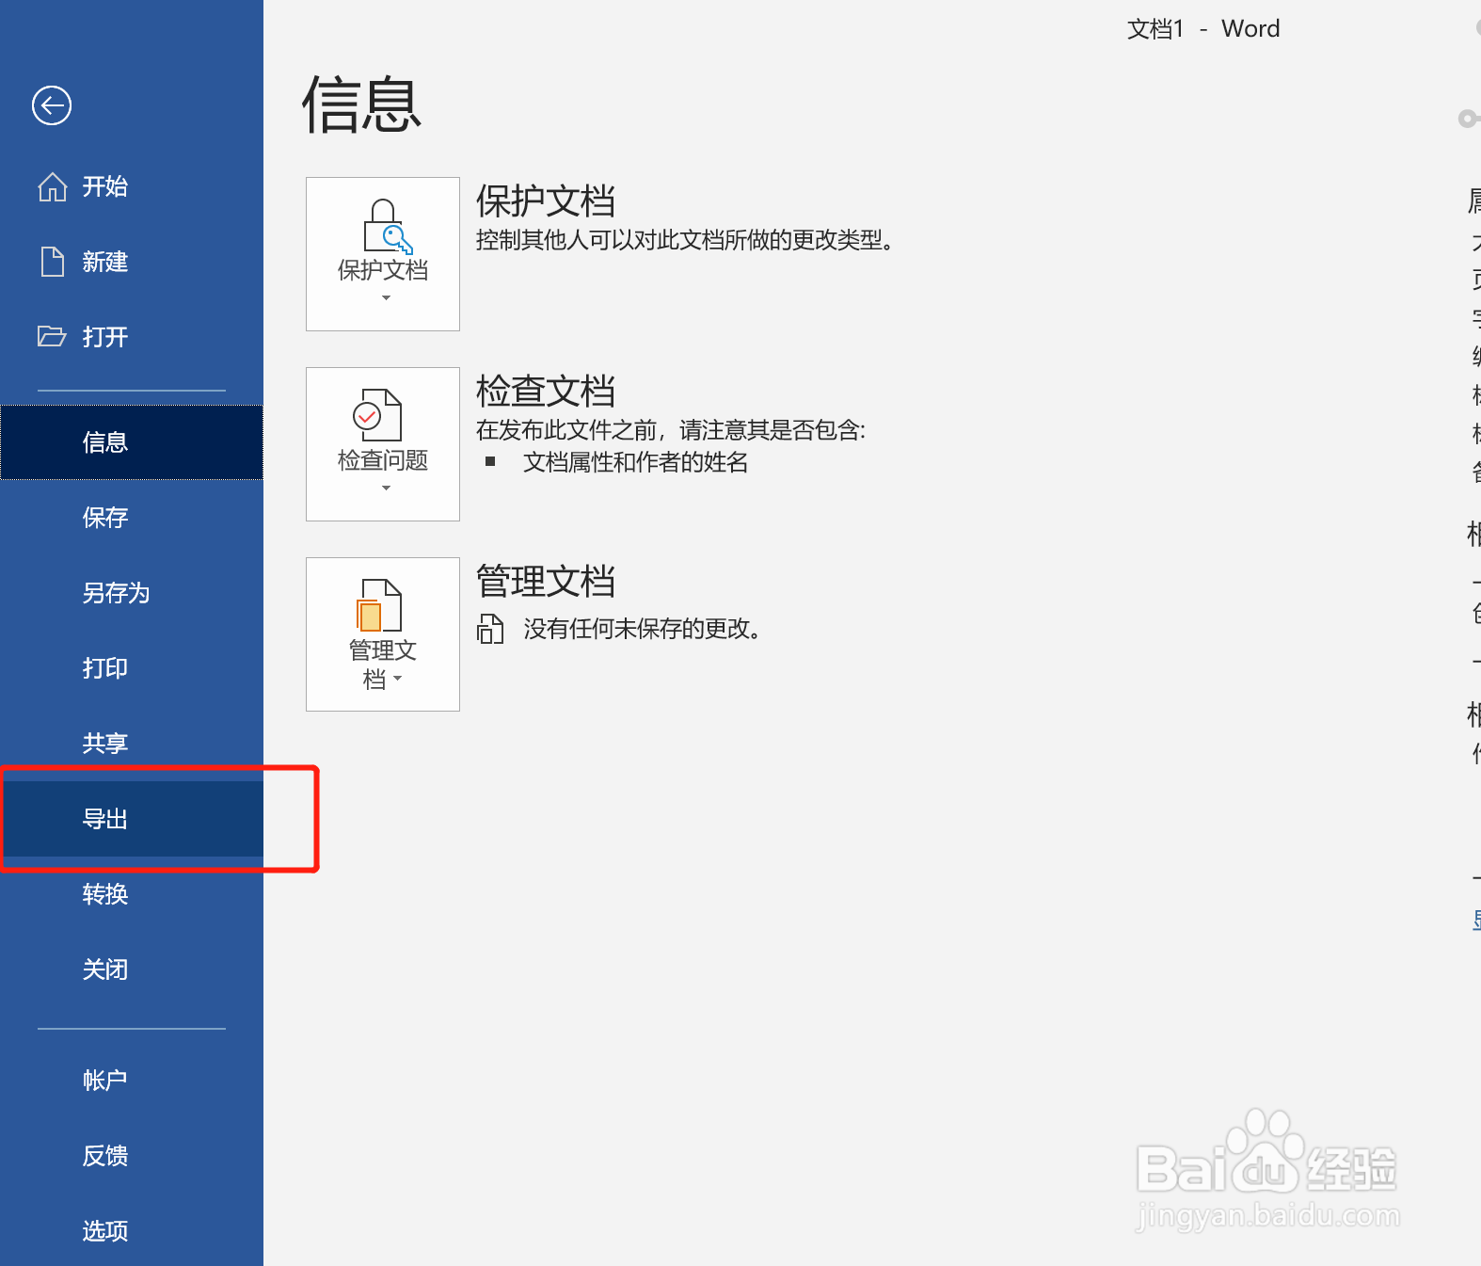Select 关闭 in the sidebar

pos(132,970)
